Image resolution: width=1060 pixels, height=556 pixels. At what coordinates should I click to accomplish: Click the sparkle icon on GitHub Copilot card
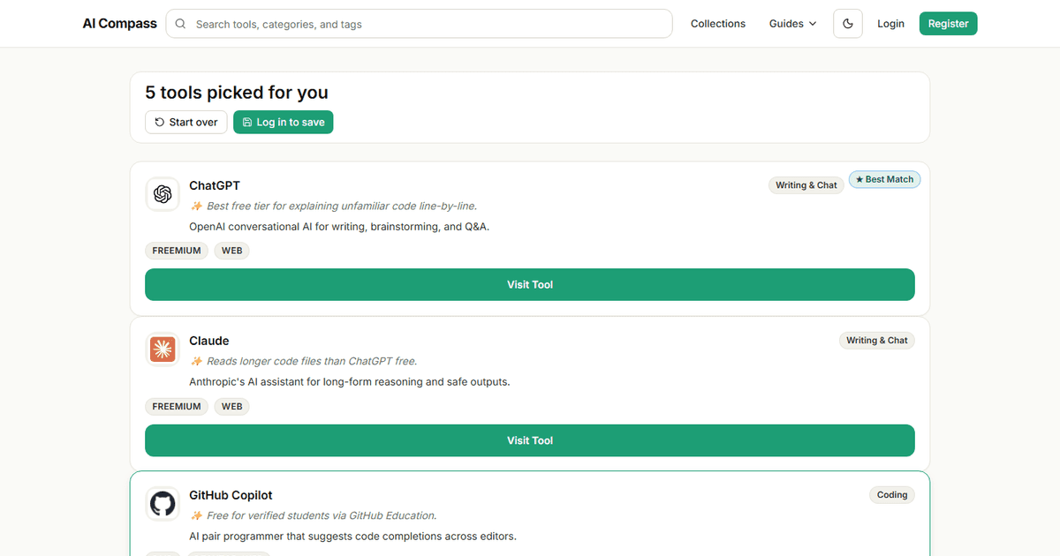click(x=196, y=515)
